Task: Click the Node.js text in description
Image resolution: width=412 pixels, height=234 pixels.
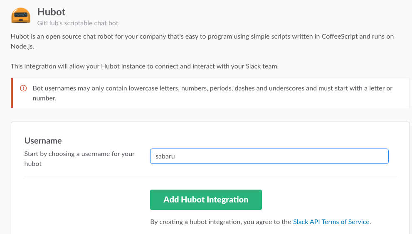Action: pos(22,47)
